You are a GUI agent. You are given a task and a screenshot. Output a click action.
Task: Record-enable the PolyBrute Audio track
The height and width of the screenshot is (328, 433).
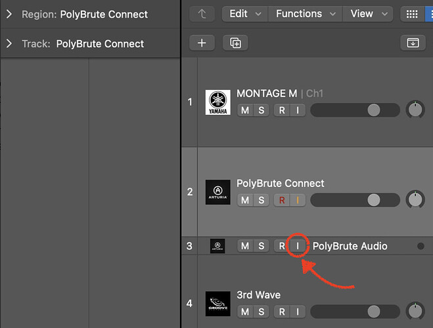(282, 246)
